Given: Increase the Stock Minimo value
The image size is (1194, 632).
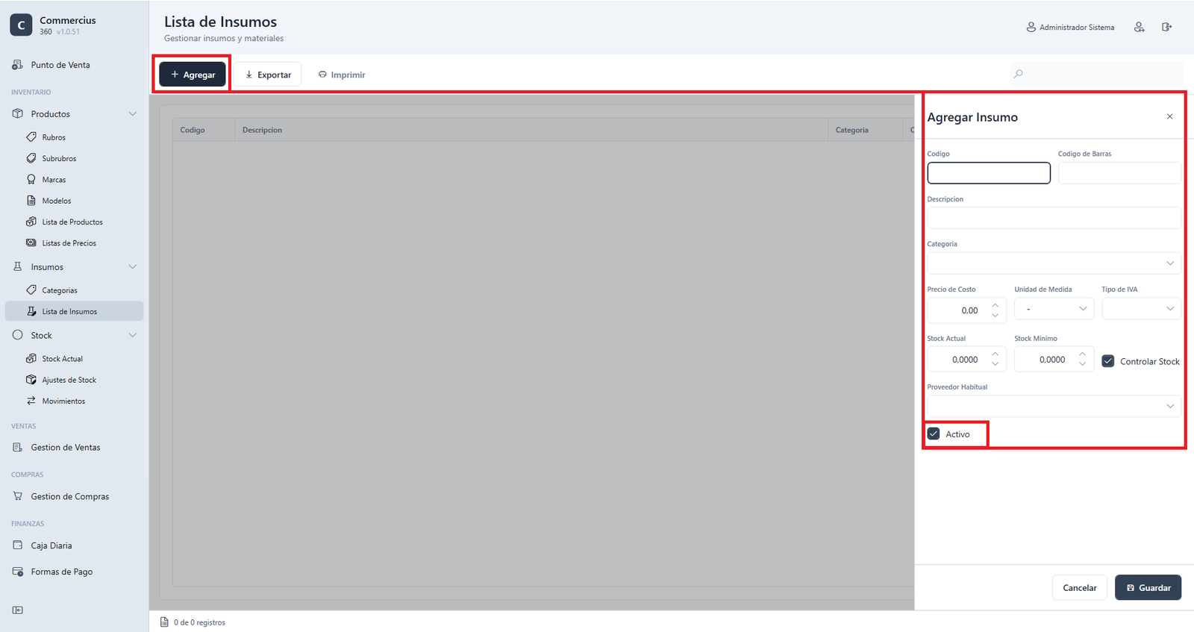Looking at the screenshot, I should pos(1083,354).
